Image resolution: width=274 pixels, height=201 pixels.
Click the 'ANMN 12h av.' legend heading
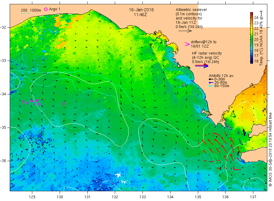coord(221,76)
